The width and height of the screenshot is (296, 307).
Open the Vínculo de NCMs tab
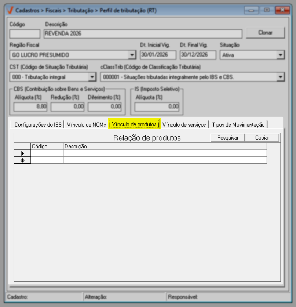click(x=87, y=125)
